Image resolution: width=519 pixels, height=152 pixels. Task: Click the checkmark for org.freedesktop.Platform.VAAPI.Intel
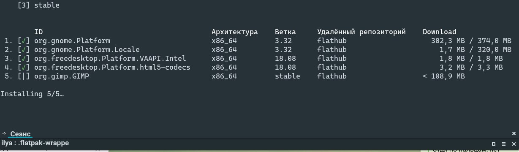(24, 59)
